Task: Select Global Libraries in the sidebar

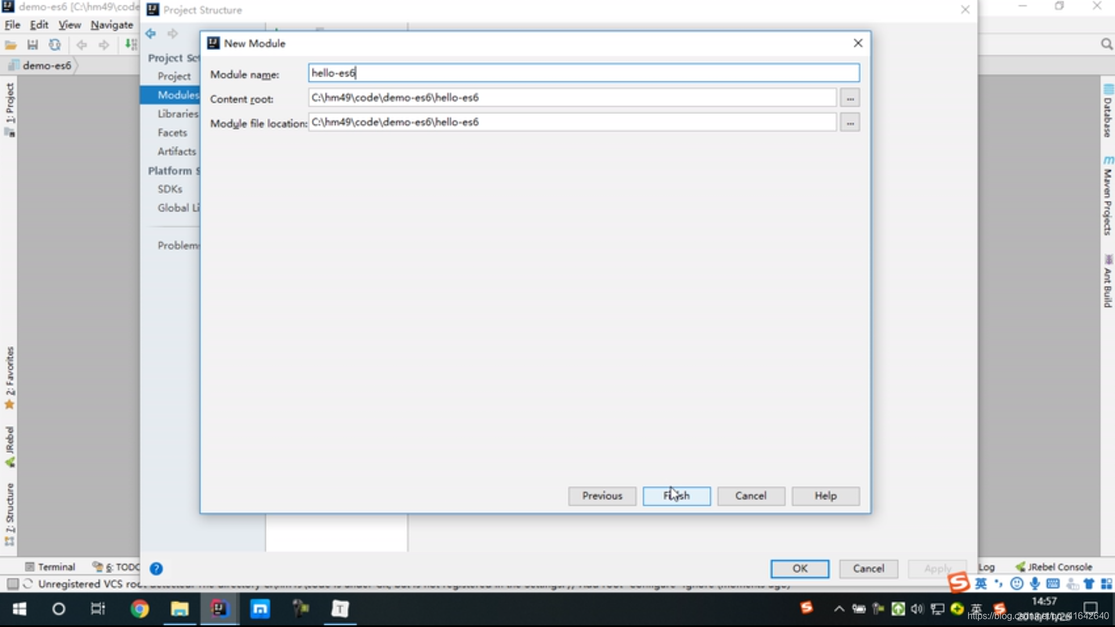Action: (x=178, y=207)
